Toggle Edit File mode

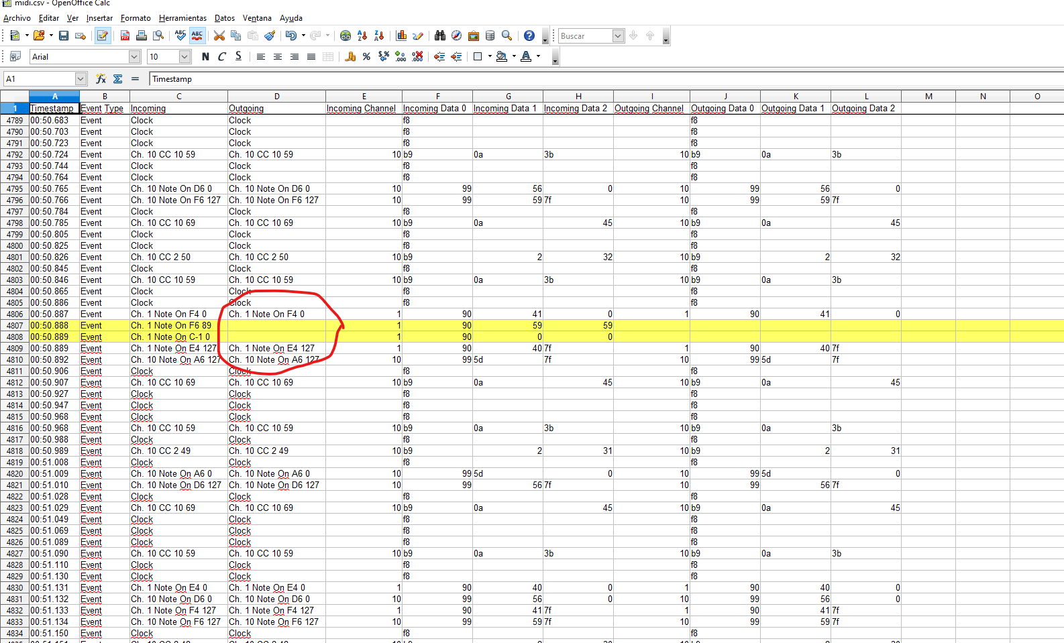(102, 36)
